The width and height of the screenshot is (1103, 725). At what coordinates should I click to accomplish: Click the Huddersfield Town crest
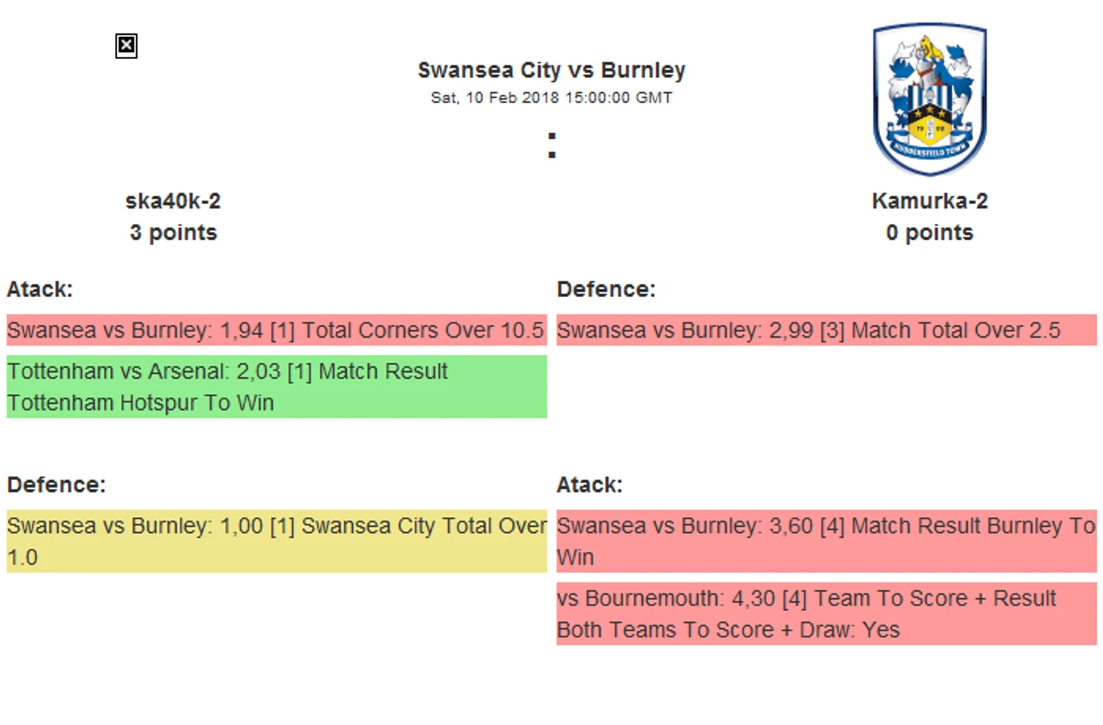point(929,99)
